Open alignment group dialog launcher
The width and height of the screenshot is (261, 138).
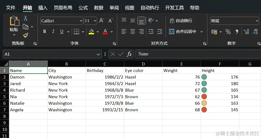coord(205,44)
